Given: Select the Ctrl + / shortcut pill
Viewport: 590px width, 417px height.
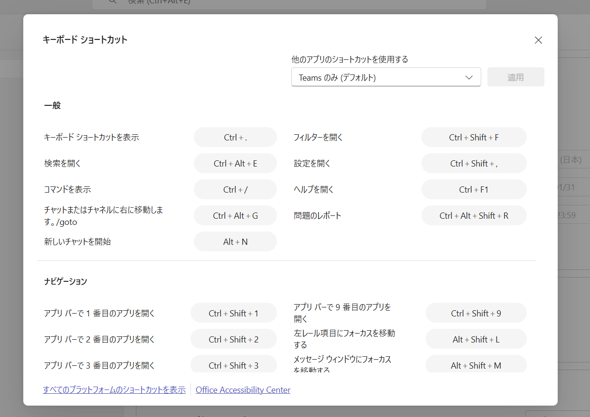Looking at the screenshot, I should coord(235,190).
